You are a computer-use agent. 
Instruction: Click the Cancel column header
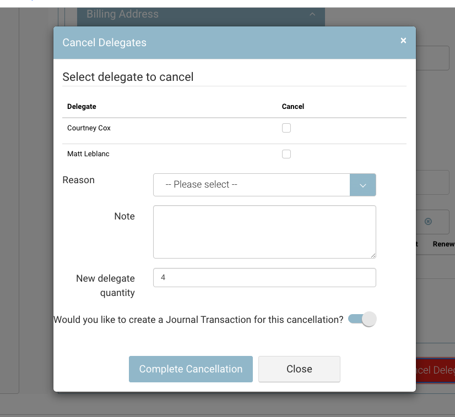coord(293,107)
